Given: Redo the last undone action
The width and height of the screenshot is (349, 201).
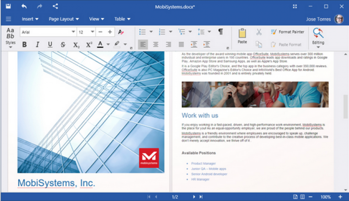Looking at the screenshot, I should [40, 6].
